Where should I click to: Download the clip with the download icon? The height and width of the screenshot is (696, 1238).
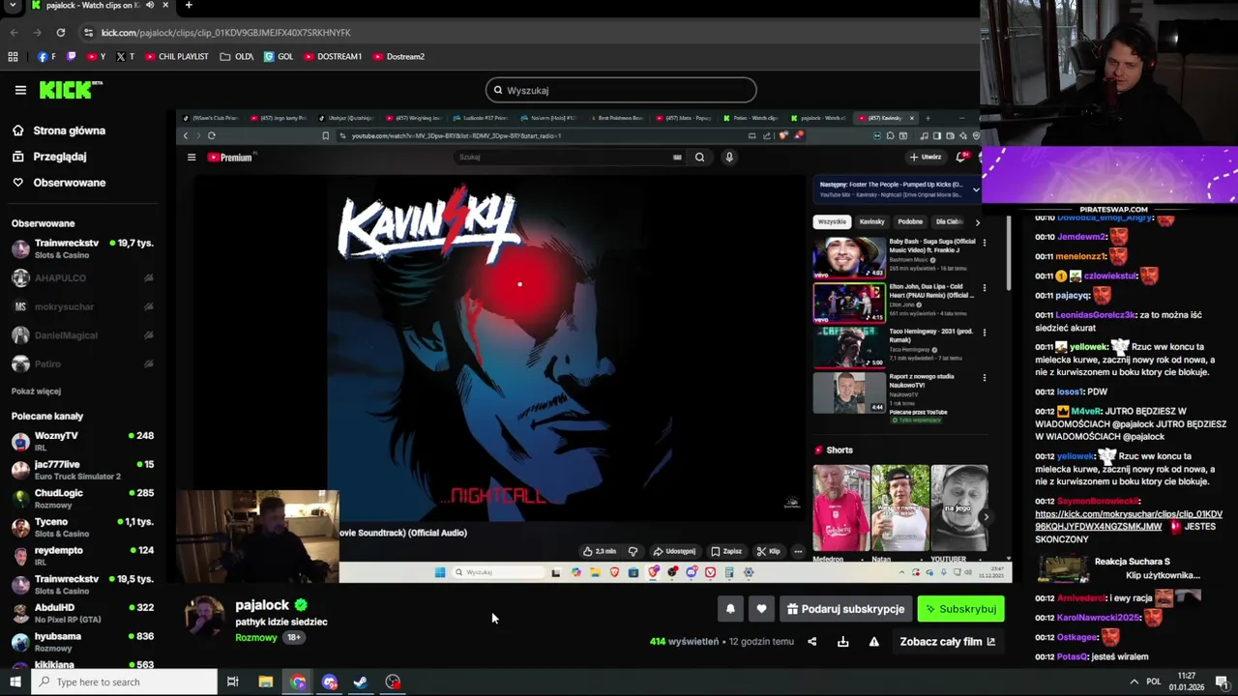(x=842, y=642)
